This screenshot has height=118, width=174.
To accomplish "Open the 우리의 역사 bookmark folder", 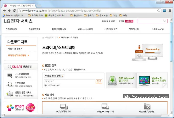I will pyautogui.click(x=35, y=15).
